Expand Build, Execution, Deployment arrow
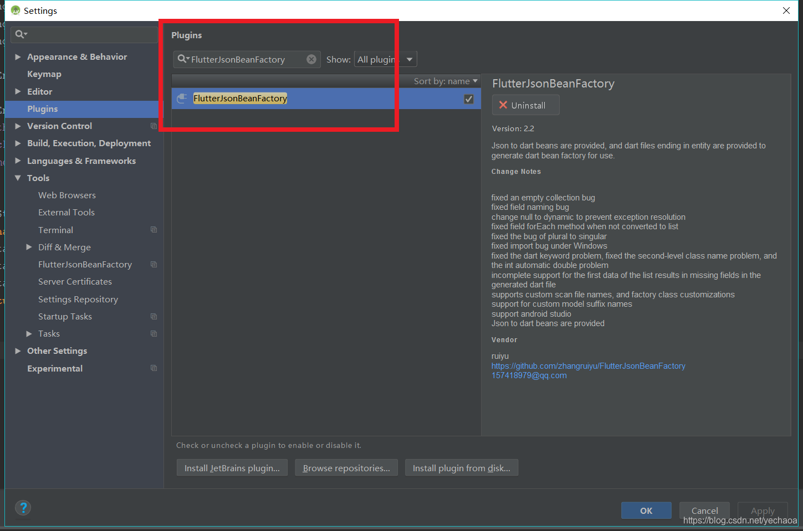Image resolution: width=803 pixels, height=531 pixels. pos(18,143)
